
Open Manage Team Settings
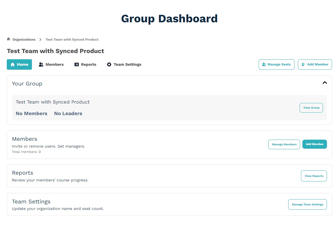(x=307, y=204)
